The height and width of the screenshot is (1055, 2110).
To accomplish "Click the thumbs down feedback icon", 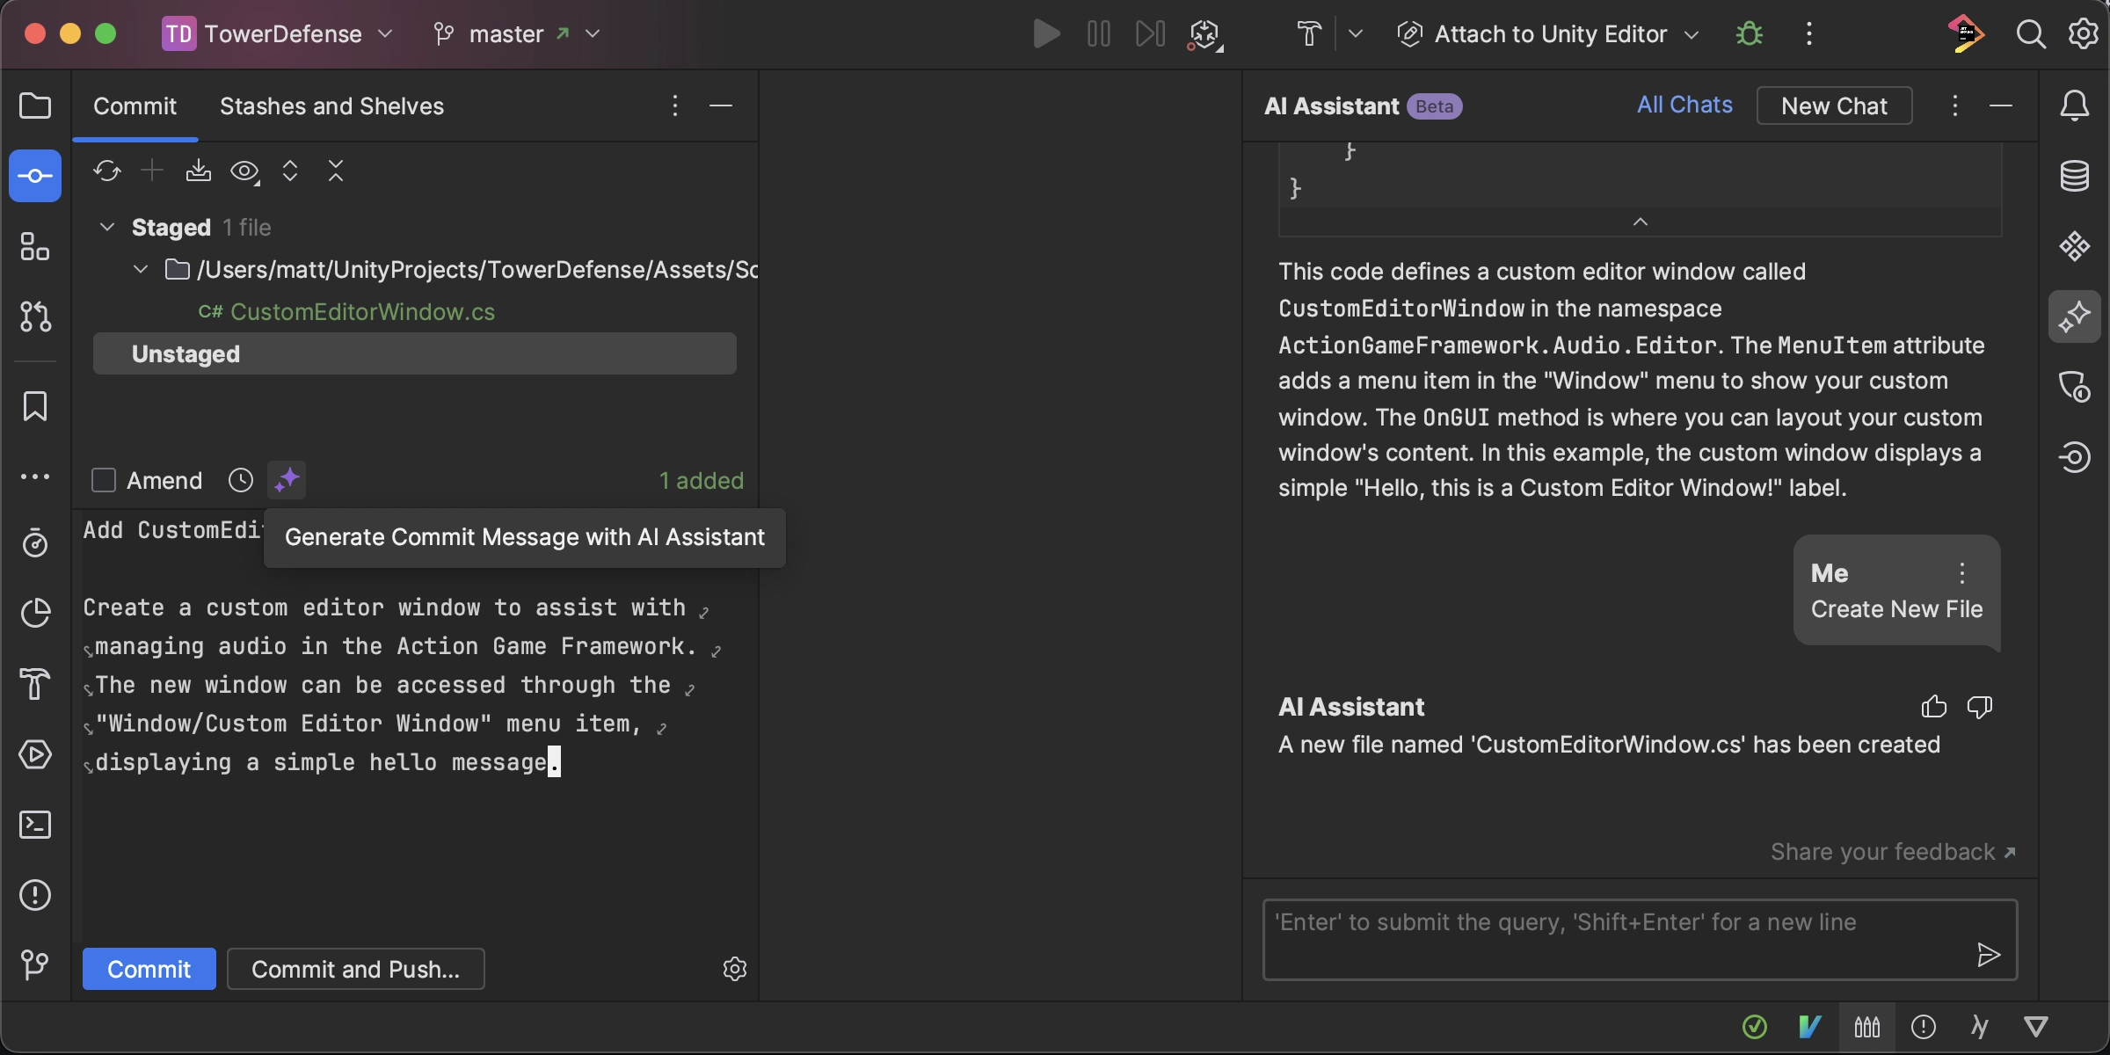I will point(1980,707).
